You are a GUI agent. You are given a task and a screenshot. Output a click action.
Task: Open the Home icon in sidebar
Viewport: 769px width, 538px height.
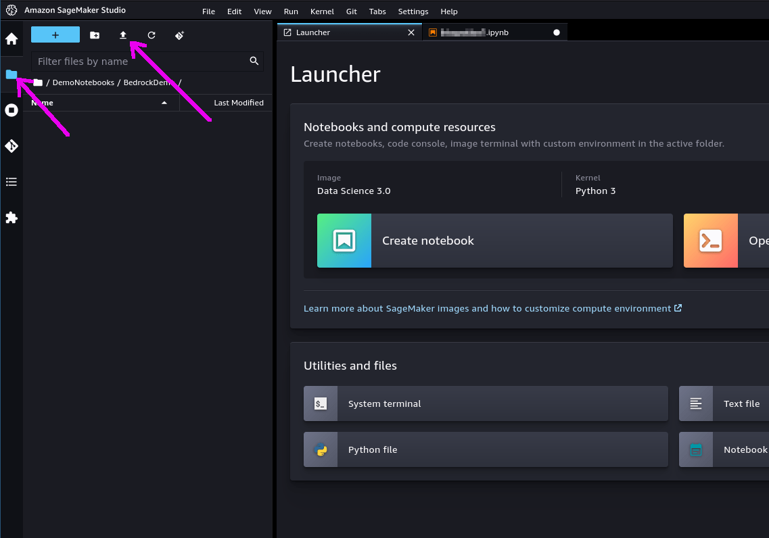[11, 39]
